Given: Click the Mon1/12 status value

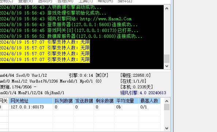Looking at the screenshot, I should (19, 81).
